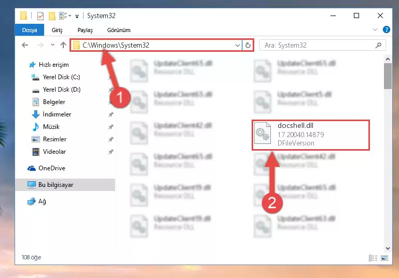Refresh the System32 folder view
The width and height of the screenshot is (399, 278).
(247, 46)
